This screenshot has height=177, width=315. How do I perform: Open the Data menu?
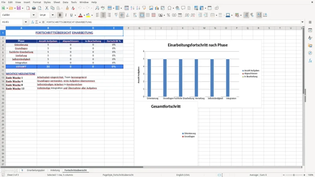pos(65,2)
